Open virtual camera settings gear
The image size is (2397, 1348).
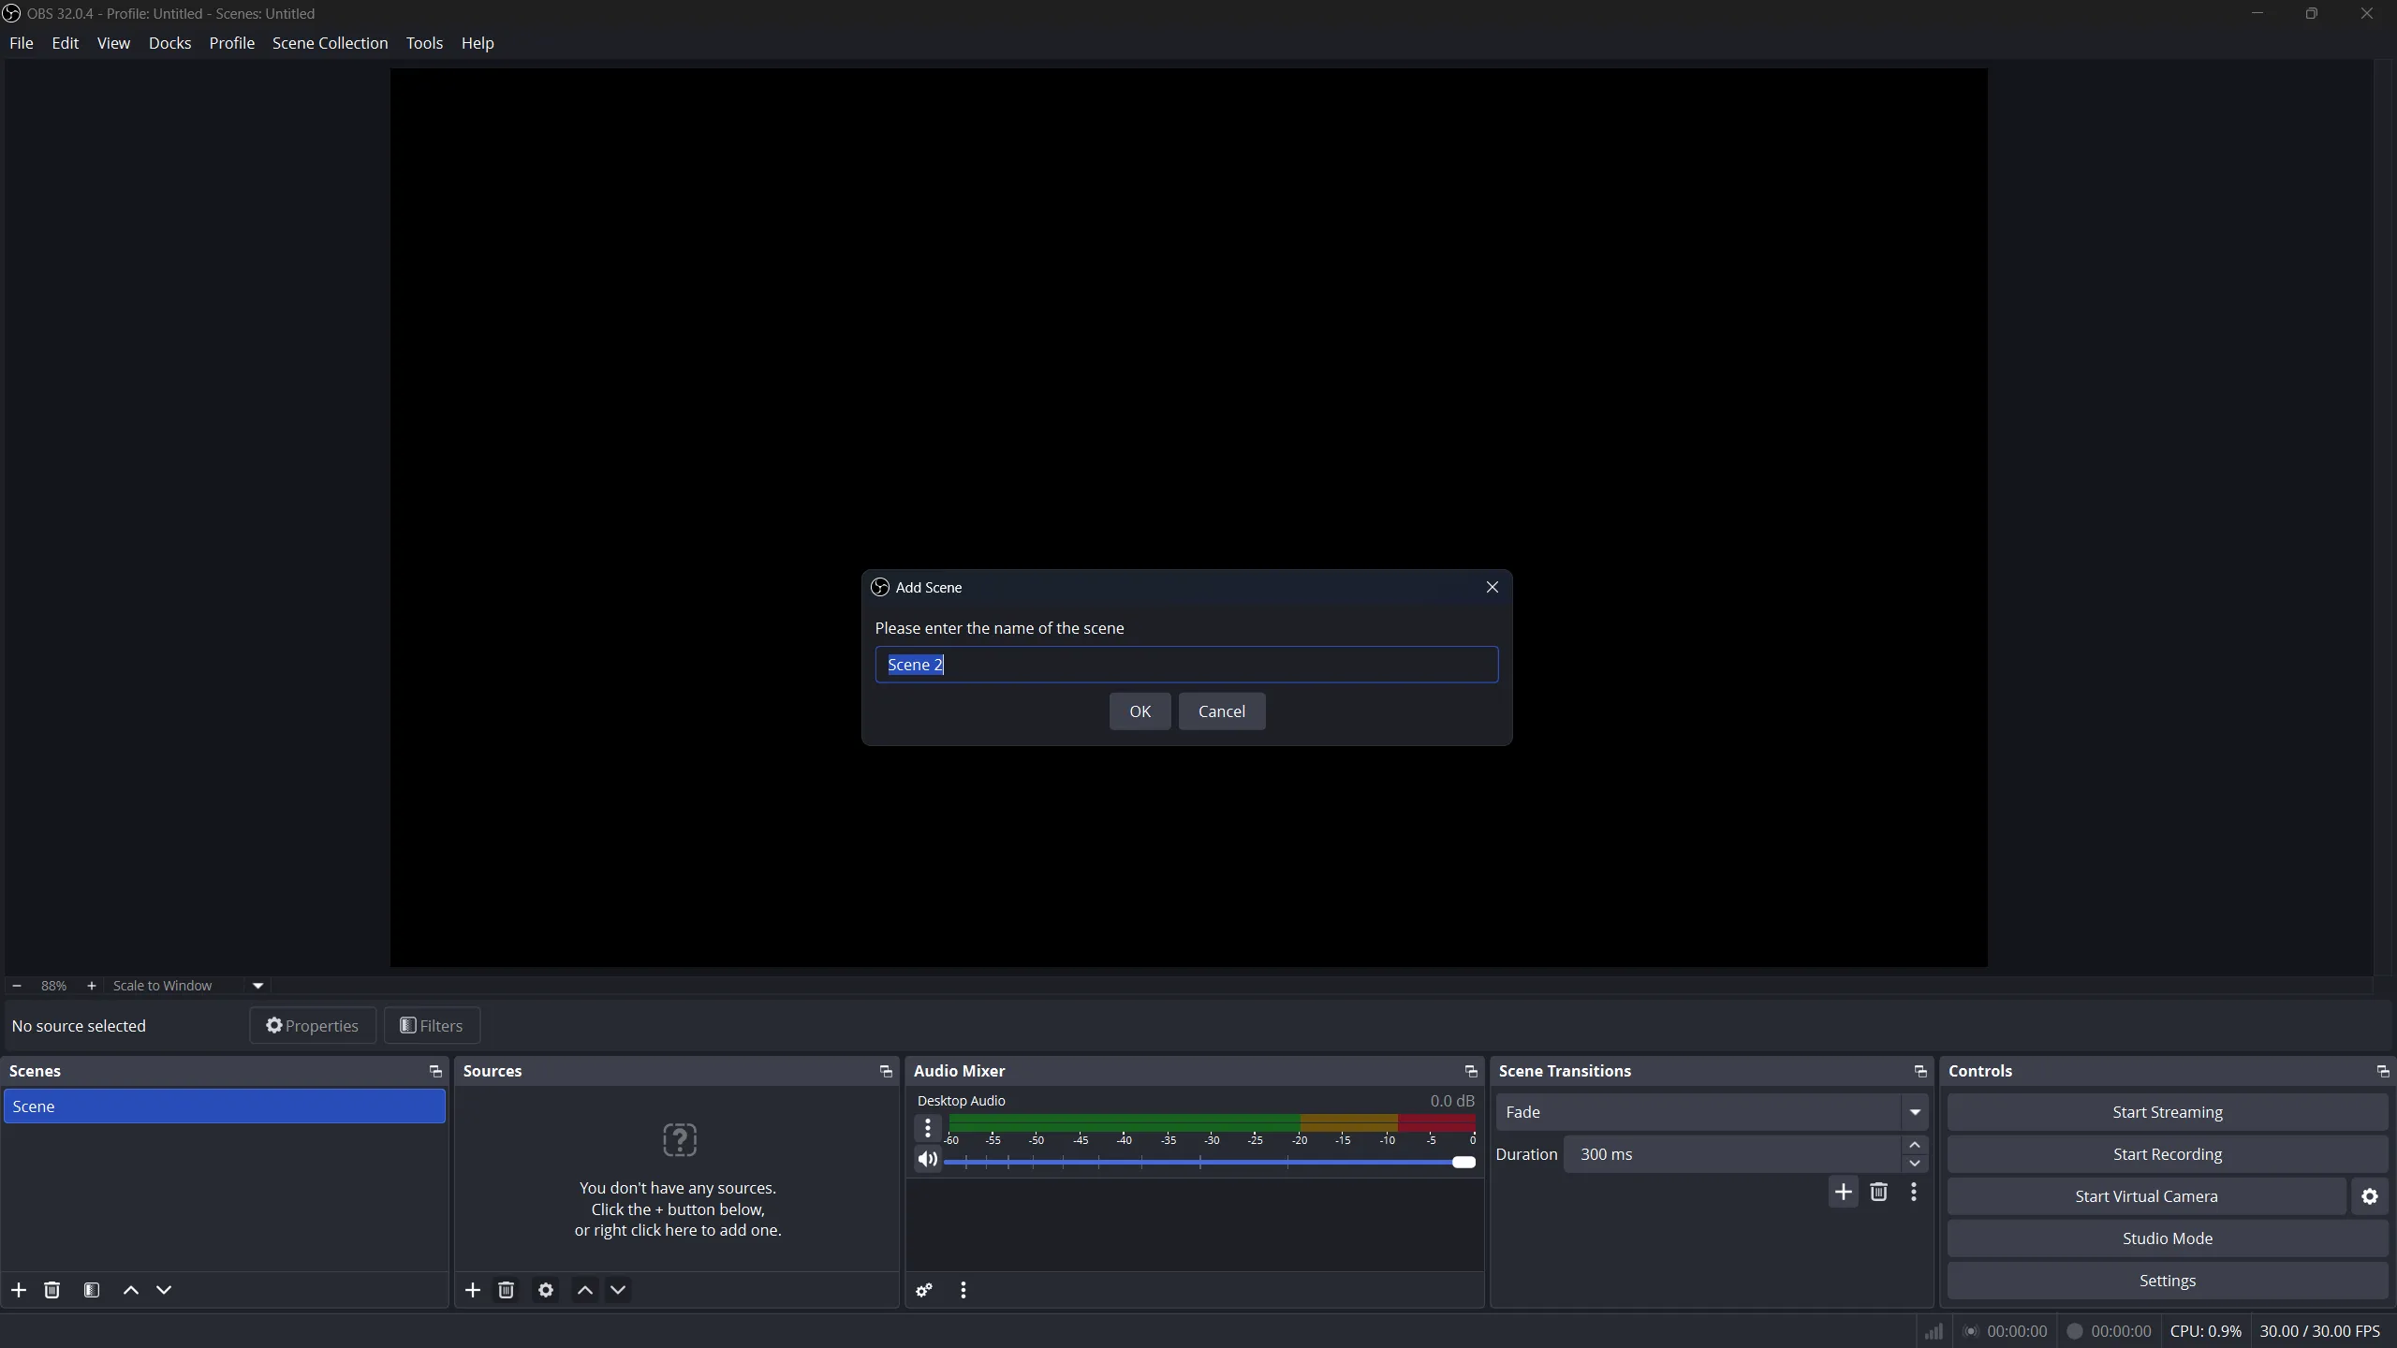2370,1196
